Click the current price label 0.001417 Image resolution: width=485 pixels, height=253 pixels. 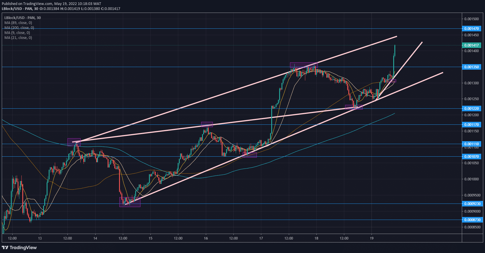pos(472,45)
